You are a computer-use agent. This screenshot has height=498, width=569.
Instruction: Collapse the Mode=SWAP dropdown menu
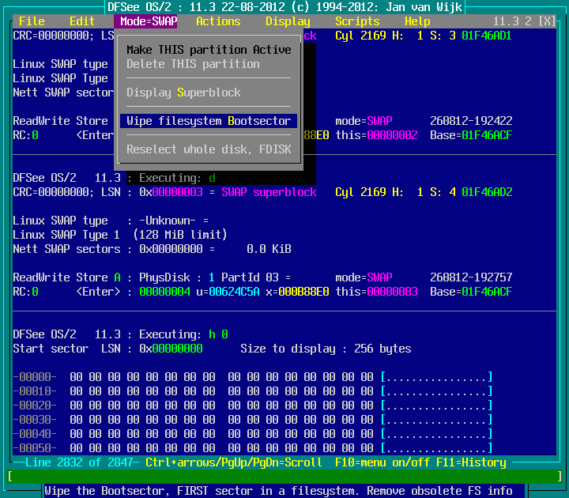click(149, 21)
